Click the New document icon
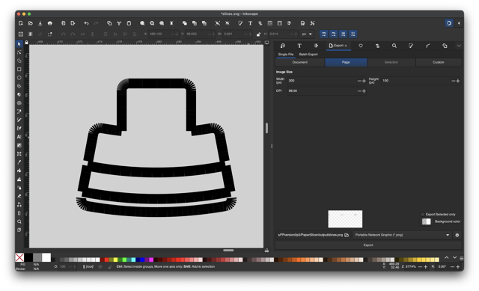Image resolution: width=479 pixels, height=291 pixels. [x=21, y=23]
